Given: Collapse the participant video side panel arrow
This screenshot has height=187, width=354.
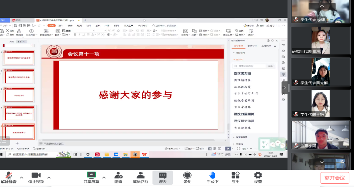Looking at the screenshot, I should (285, 88).
